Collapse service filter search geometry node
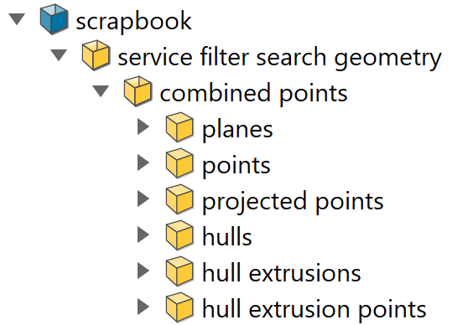 coord(59,55)
